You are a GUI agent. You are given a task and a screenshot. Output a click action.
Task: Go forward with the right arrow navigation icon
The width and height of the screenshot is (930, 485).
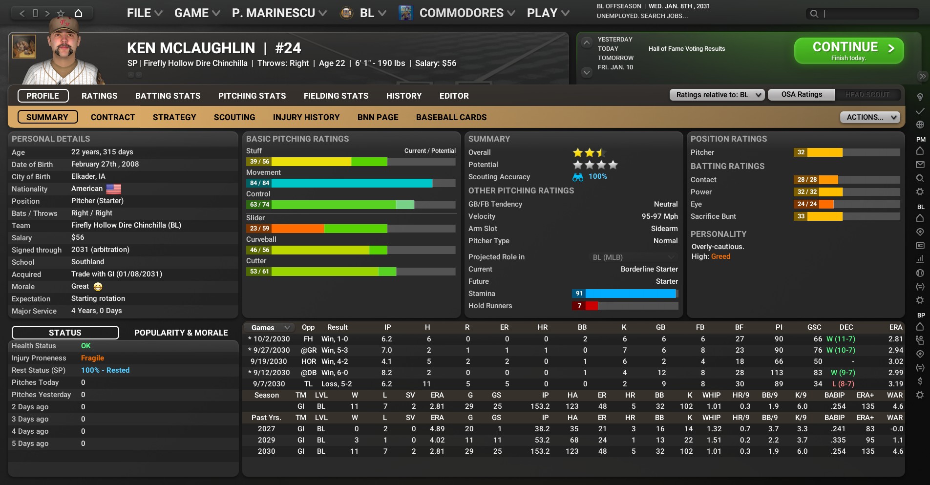coord(47,13)
